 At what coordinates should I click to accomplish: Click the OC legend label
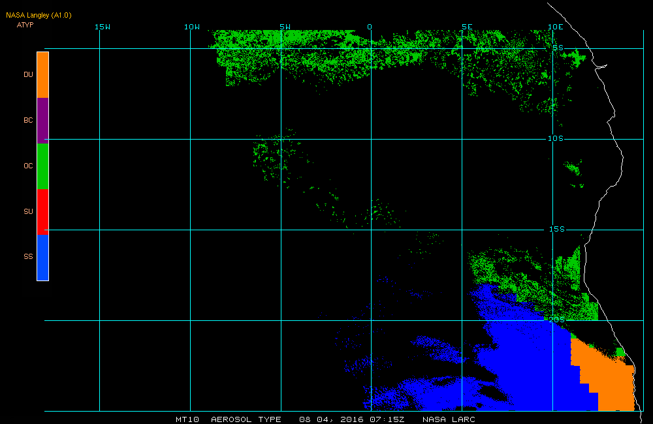tap(28, 166)
